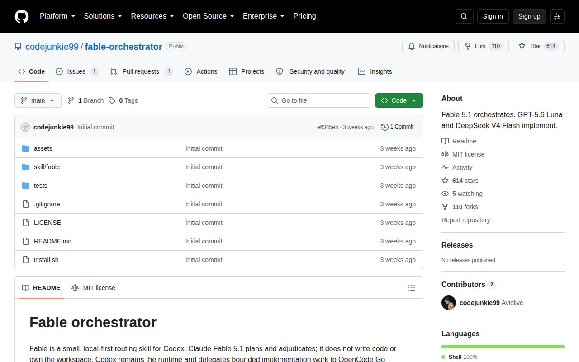579x362 pixels.
Task: Click Report repository link
Action: click(x=466, y=220)
